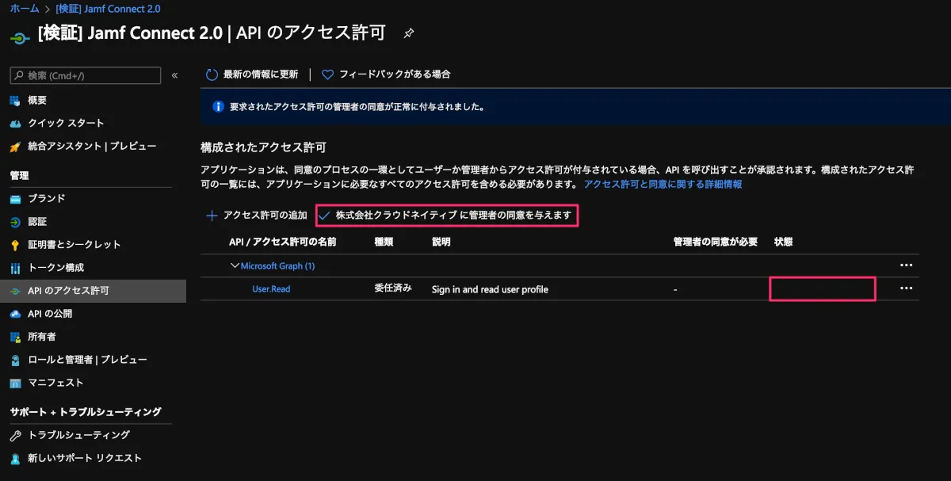
Task: Grant admin consent for 株式会社クラウドネイティブ
Action: (x=447, y=216)
